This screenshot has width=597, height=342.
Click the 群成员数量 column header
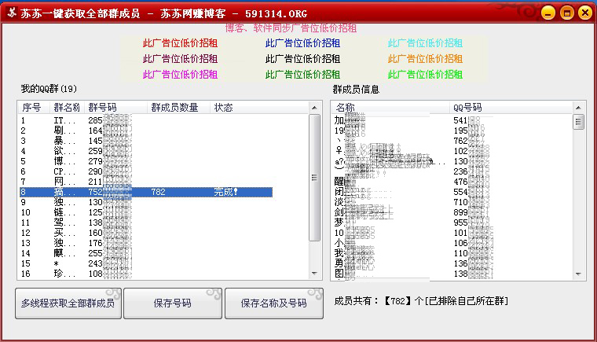point(174,108)
